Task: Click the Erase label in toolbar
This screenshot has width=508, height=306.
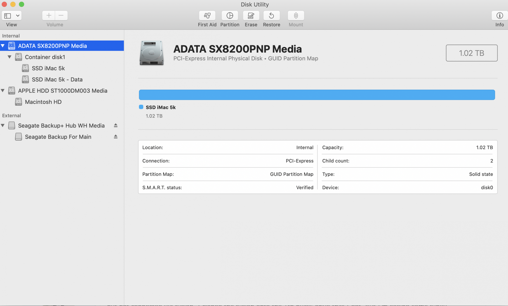Action: click(x=251, y=25)
